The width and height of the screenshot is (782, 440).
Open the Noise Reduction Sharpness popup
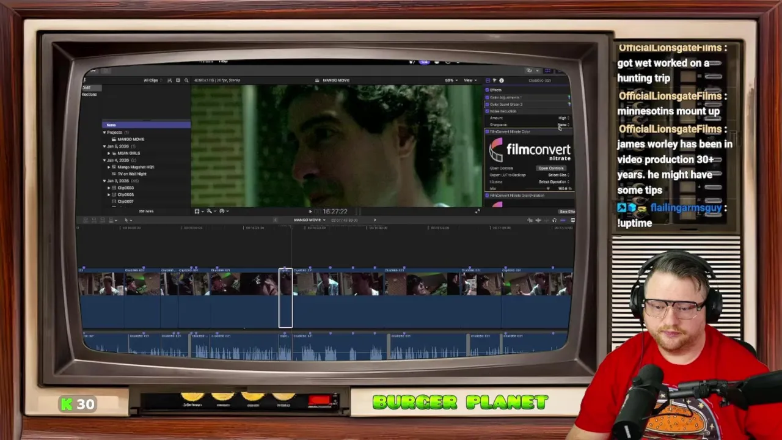(x=563, y=125)
